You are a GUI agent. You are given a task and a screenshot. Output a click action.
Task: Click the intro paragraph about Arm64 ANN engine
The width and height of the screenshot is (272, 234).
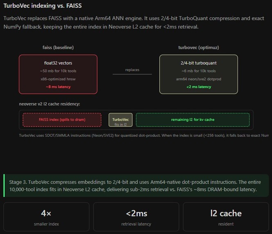click(x=134, y=22)
